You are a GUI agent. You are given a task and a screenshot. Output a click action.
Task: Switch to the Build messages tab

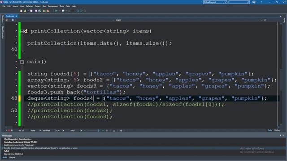[x=4, y=157]
